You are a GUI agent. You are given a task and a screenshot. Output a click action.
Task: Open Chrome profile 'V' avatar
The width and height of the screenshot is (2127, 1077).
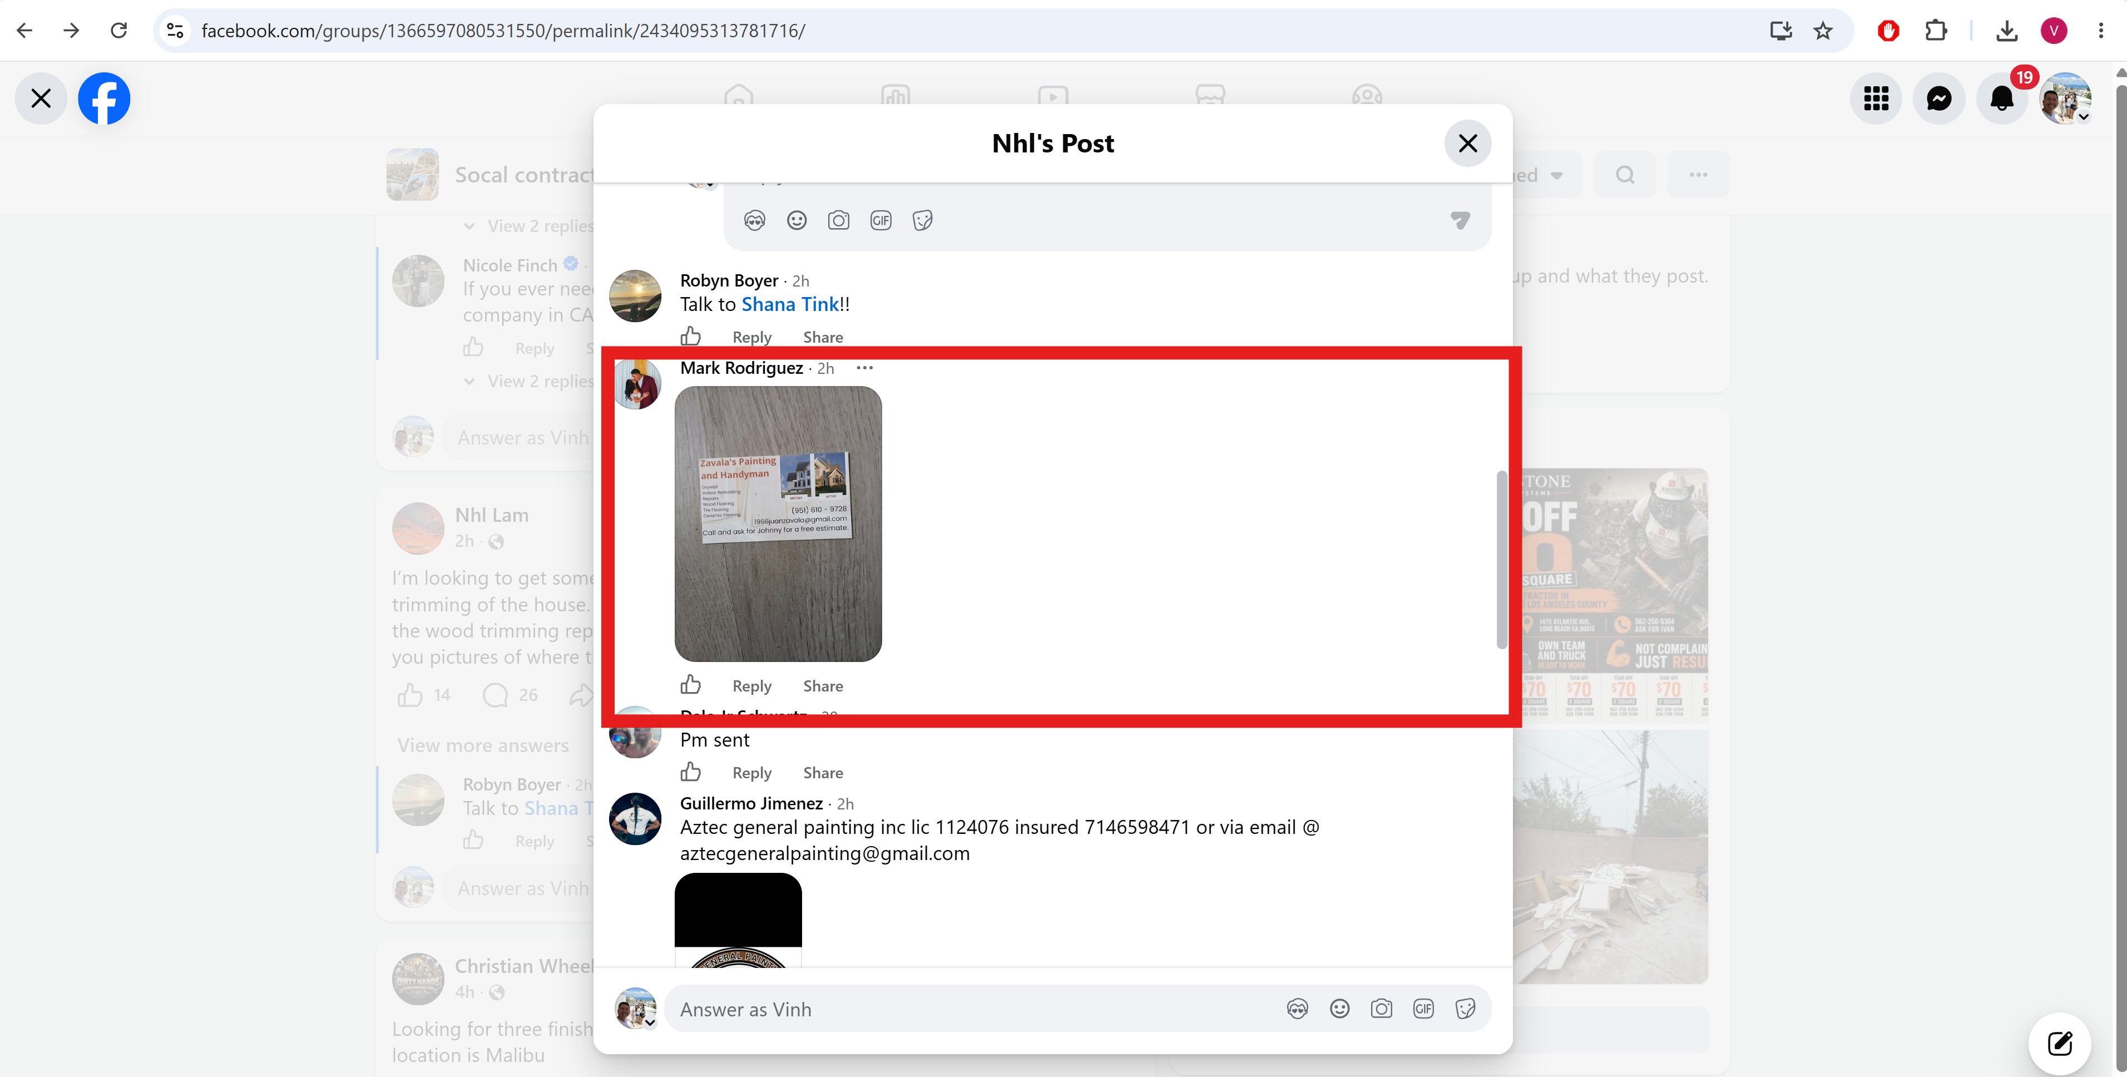[2054, 31]
